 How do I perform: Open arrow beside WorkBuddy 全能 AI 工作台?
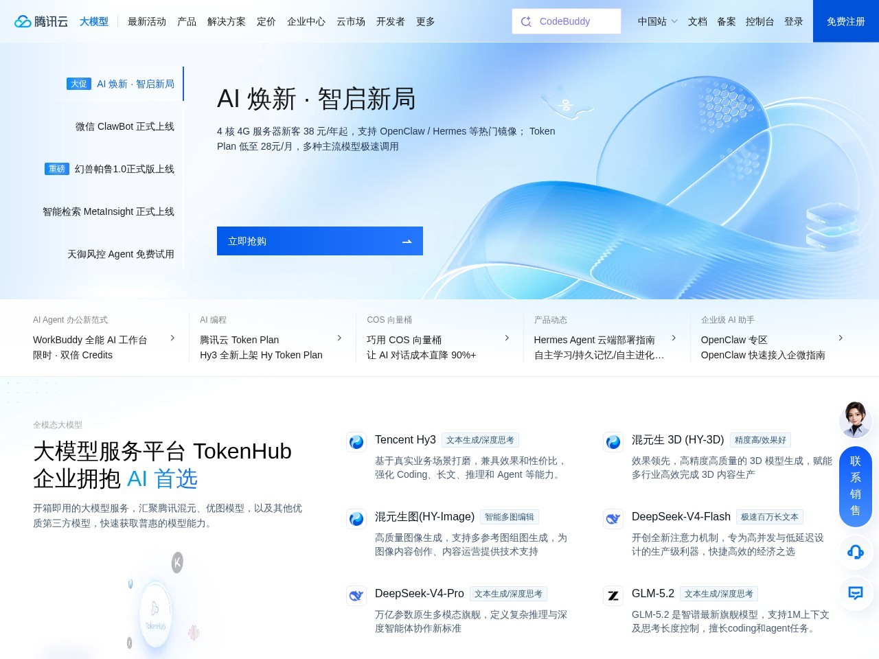(x=172, y=338)
